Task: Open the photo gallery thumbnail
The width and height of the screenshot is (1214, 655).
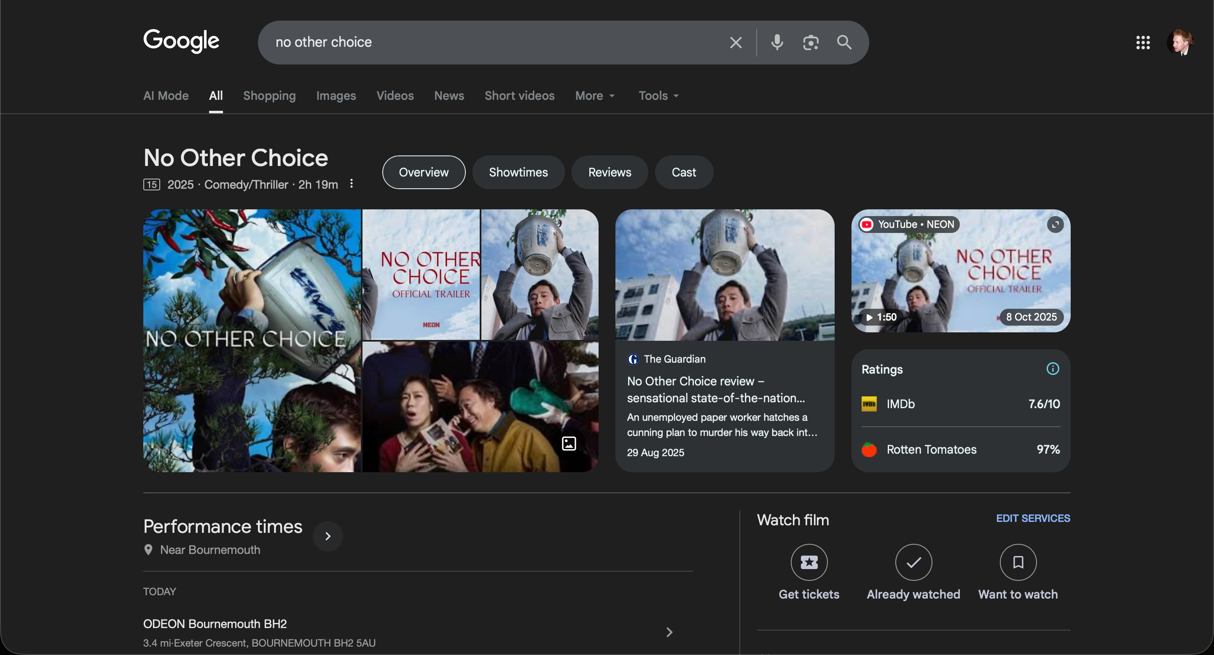Action: (569, 443)
